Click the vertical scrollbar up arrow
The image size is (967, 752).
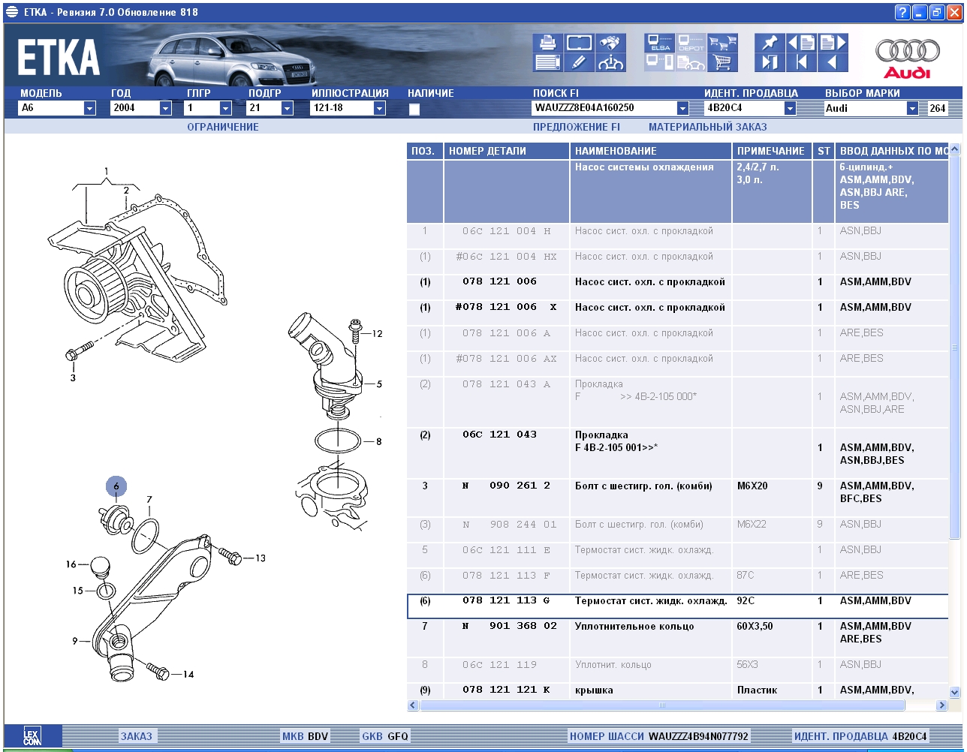[x=955, y=149]
